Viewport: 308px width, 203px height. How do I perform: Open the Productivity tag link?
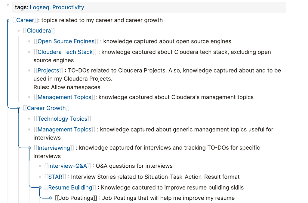(x=68, y=7)
